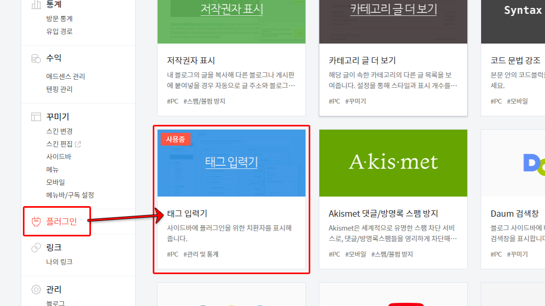Click the 수익 coin icon in sidebar
545x306 pixels.
coord(36,58)
